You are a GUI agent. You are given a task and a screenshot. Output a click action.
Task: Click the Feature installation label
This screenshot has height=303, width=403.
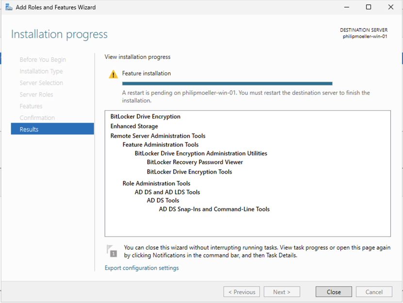[146, 73]
